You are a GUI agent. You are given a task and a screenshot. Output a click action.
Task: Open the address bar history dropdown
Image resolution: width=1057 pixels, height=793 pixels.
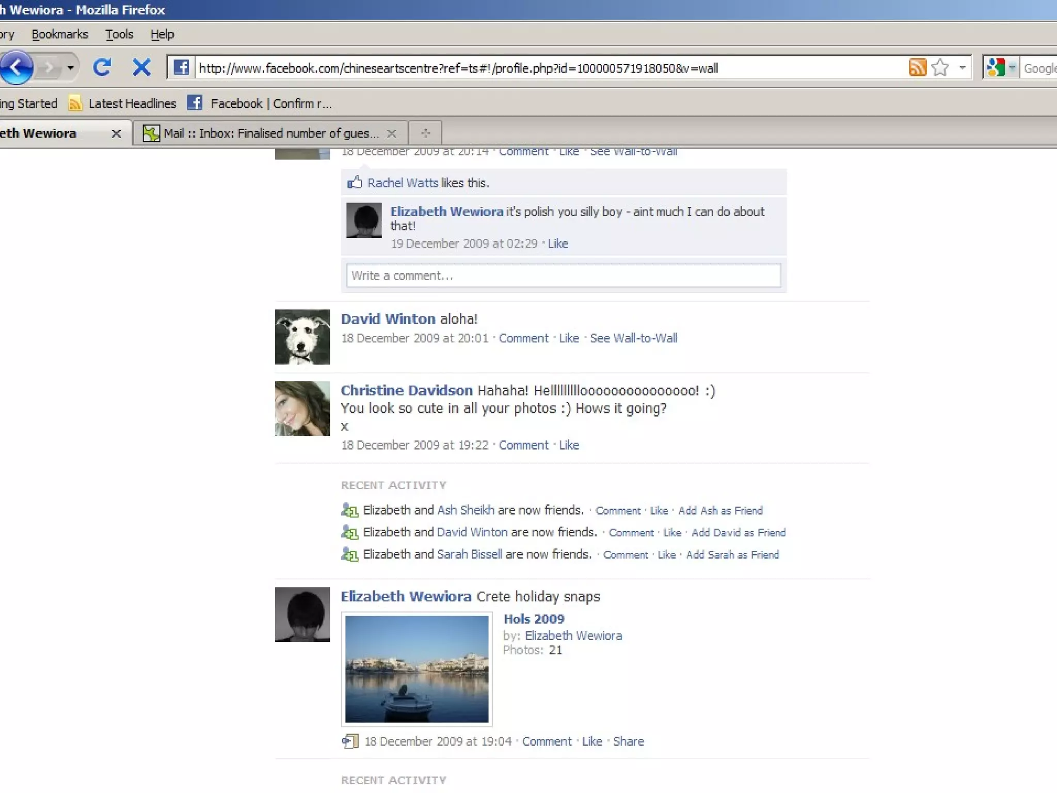962,68
